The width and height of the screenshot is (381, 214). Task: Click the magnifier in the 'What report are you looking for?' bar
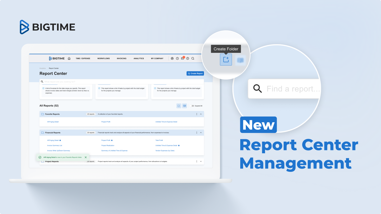coord(42,82)
